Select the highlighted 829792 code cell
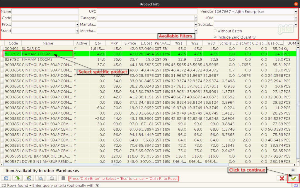Screen dimensions: 300x188 click(13, 54)
